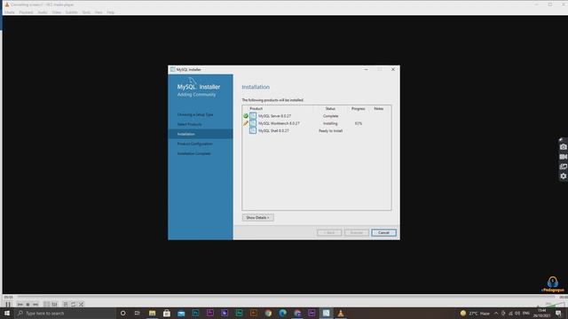The width and height of the screenshot is (568, 319).
Task: Open Task View from the taskbar
Action: click(138, 313)
